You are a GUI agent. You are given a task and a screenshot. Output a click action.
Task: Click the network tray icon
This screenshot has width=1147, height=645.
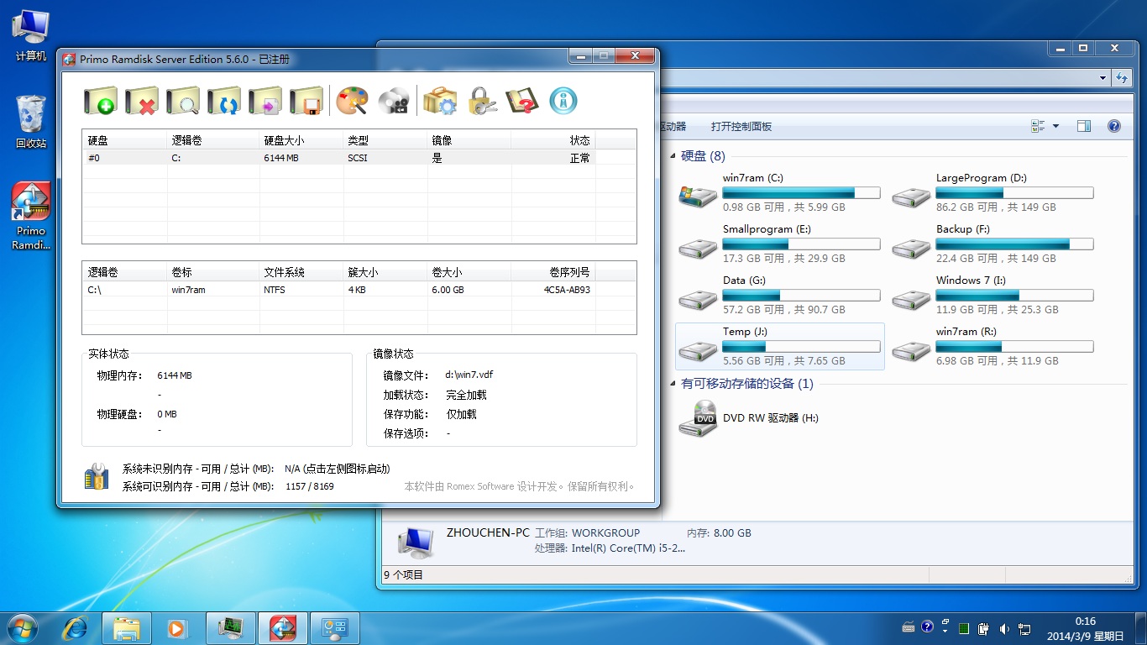coord(1024,627)
